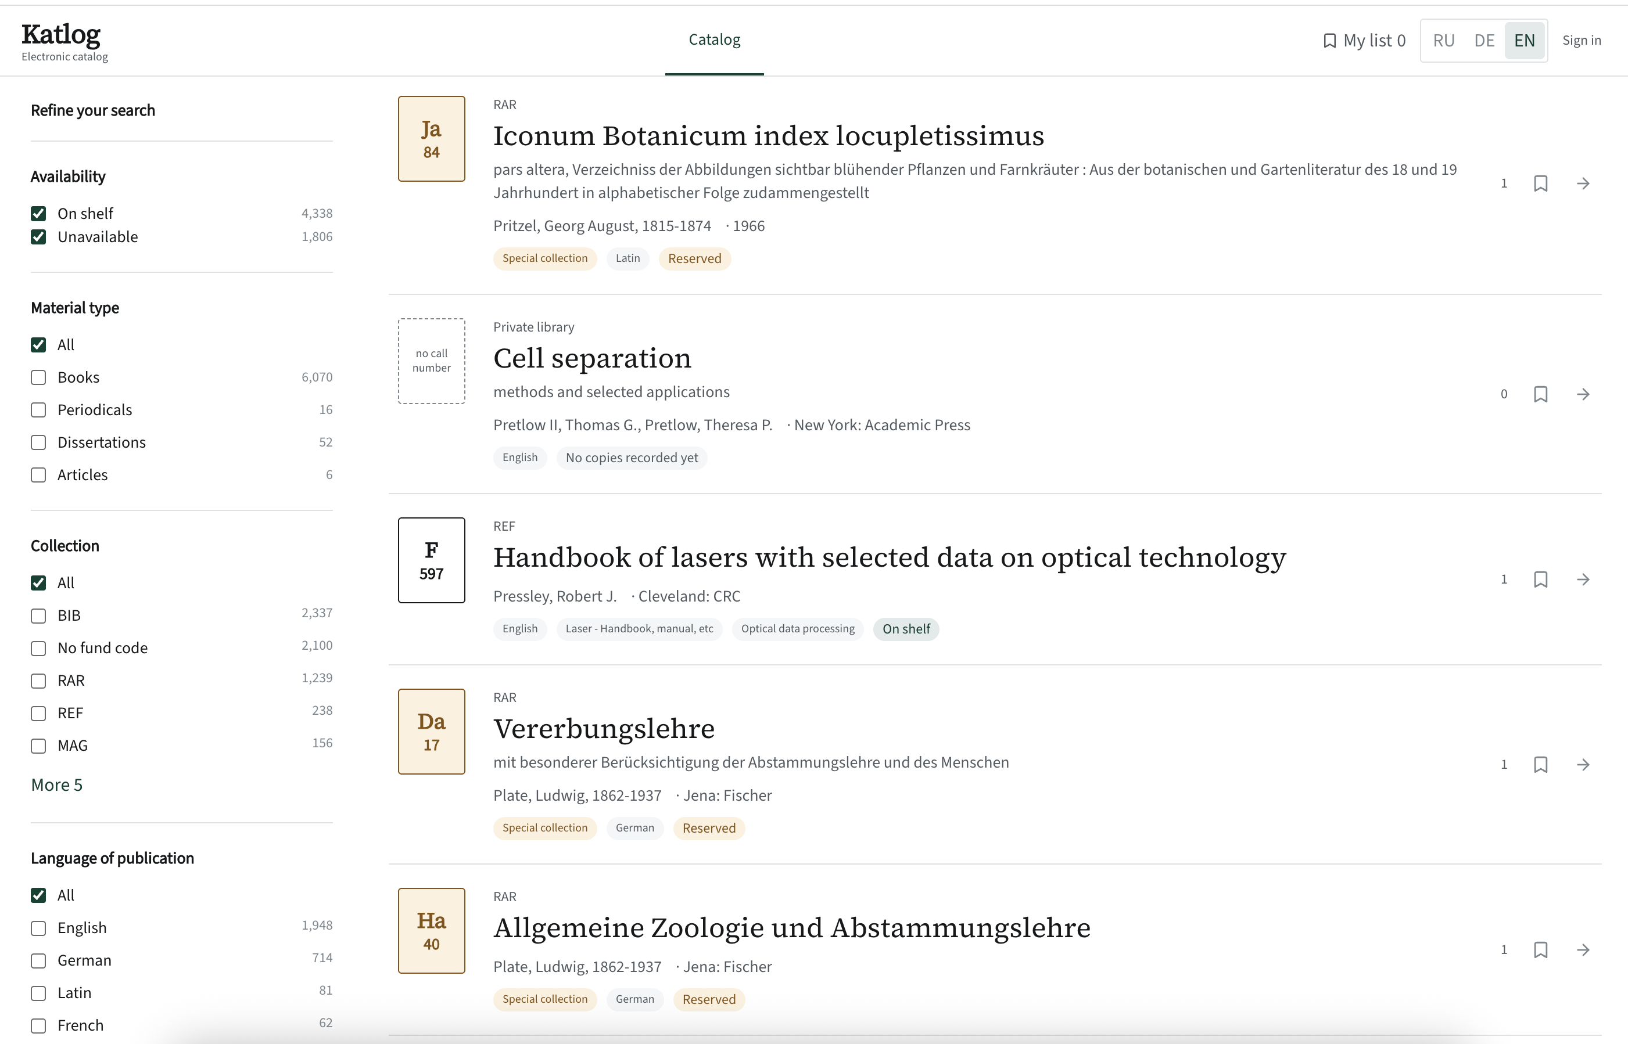Bookmark Handbook of lasers record
This screenshot has width=1628, height=1044.
1540,579
